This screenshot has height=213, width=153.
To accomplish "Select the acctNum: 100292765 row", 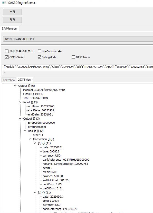I will pos(41,106).
